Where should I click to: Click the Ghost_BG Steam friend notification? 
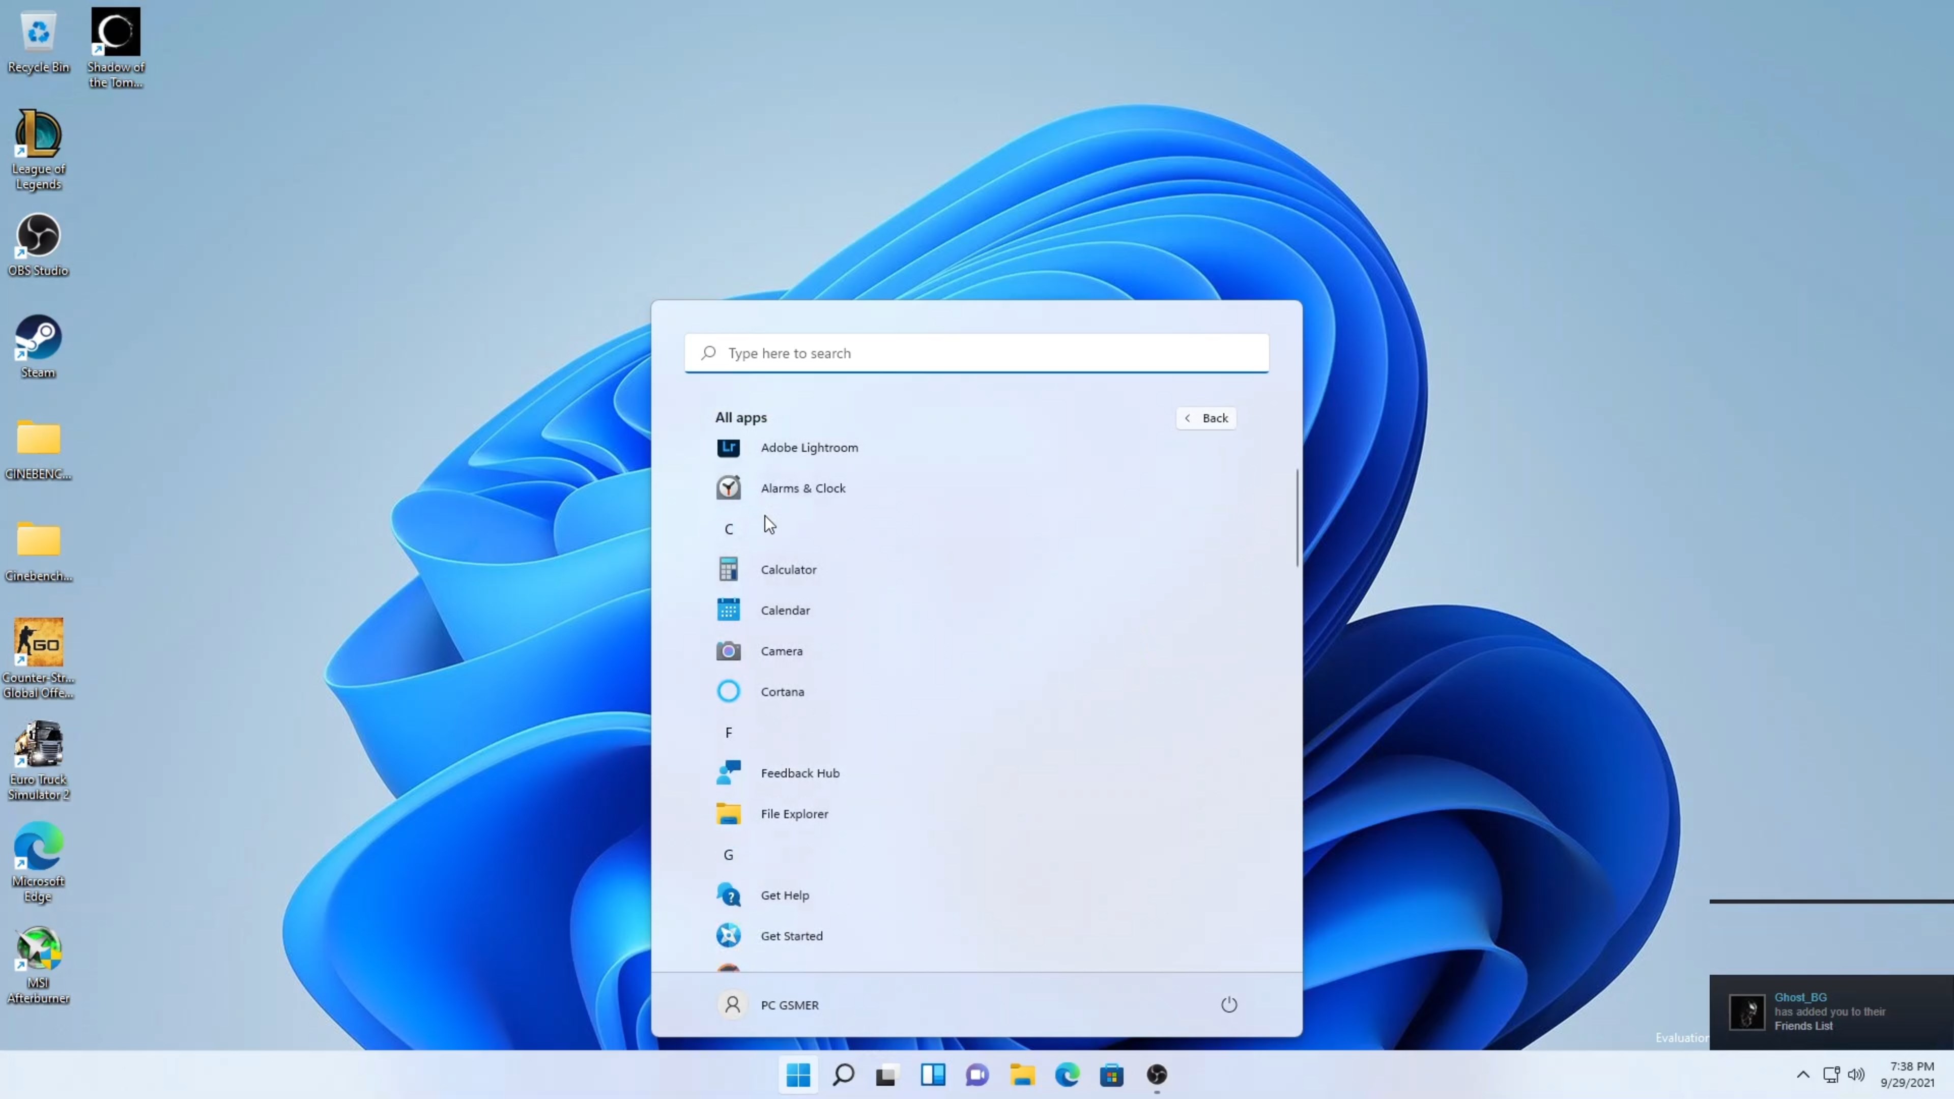click(1831, 1012)
